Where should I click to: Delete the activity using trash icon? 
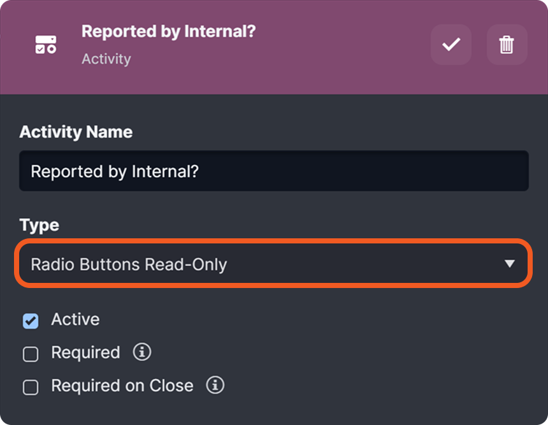tap(507, 45)
